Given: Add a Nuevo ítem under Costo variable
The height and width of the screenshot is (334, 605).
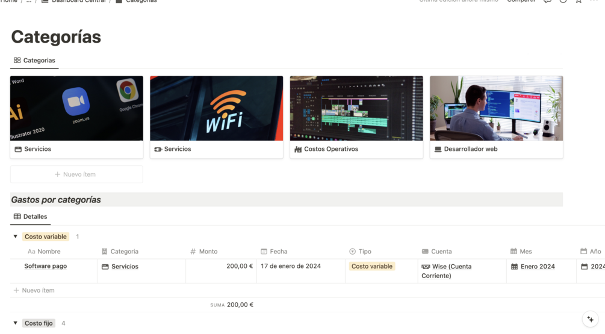Looking at the screenshot, I should (x=34, y=291).
